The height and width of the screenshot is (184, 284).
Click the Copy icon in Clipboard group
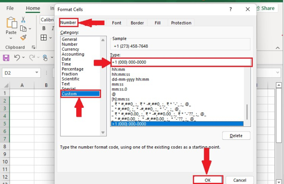click(23, 29)
